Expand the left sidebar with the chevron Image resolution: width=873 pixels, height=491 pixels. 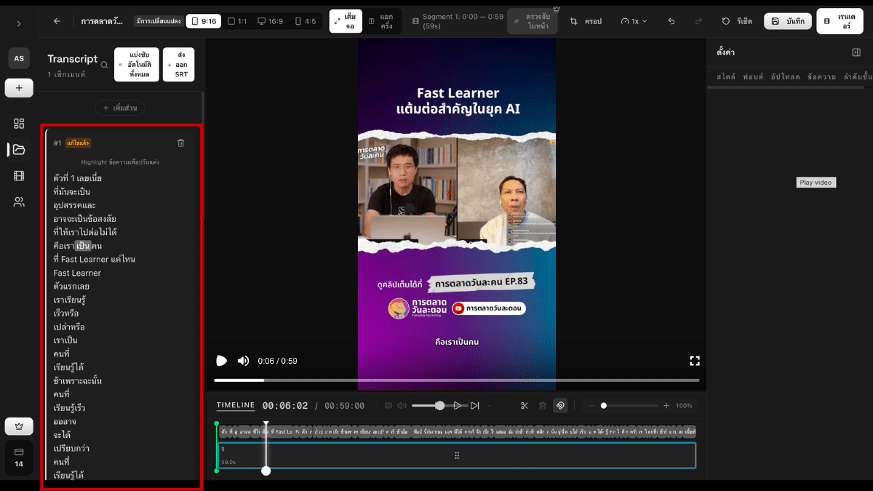(19, 24)
